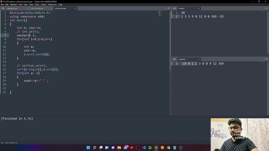Image resolution: width=269 pixels, height=151 pixels.
Task: Open the View menu
Action: pos(26,5)
